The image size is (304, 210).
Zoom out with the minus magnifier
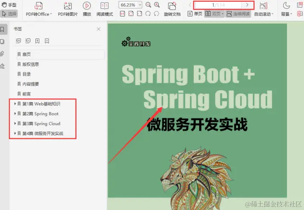[x=148, y=5]
